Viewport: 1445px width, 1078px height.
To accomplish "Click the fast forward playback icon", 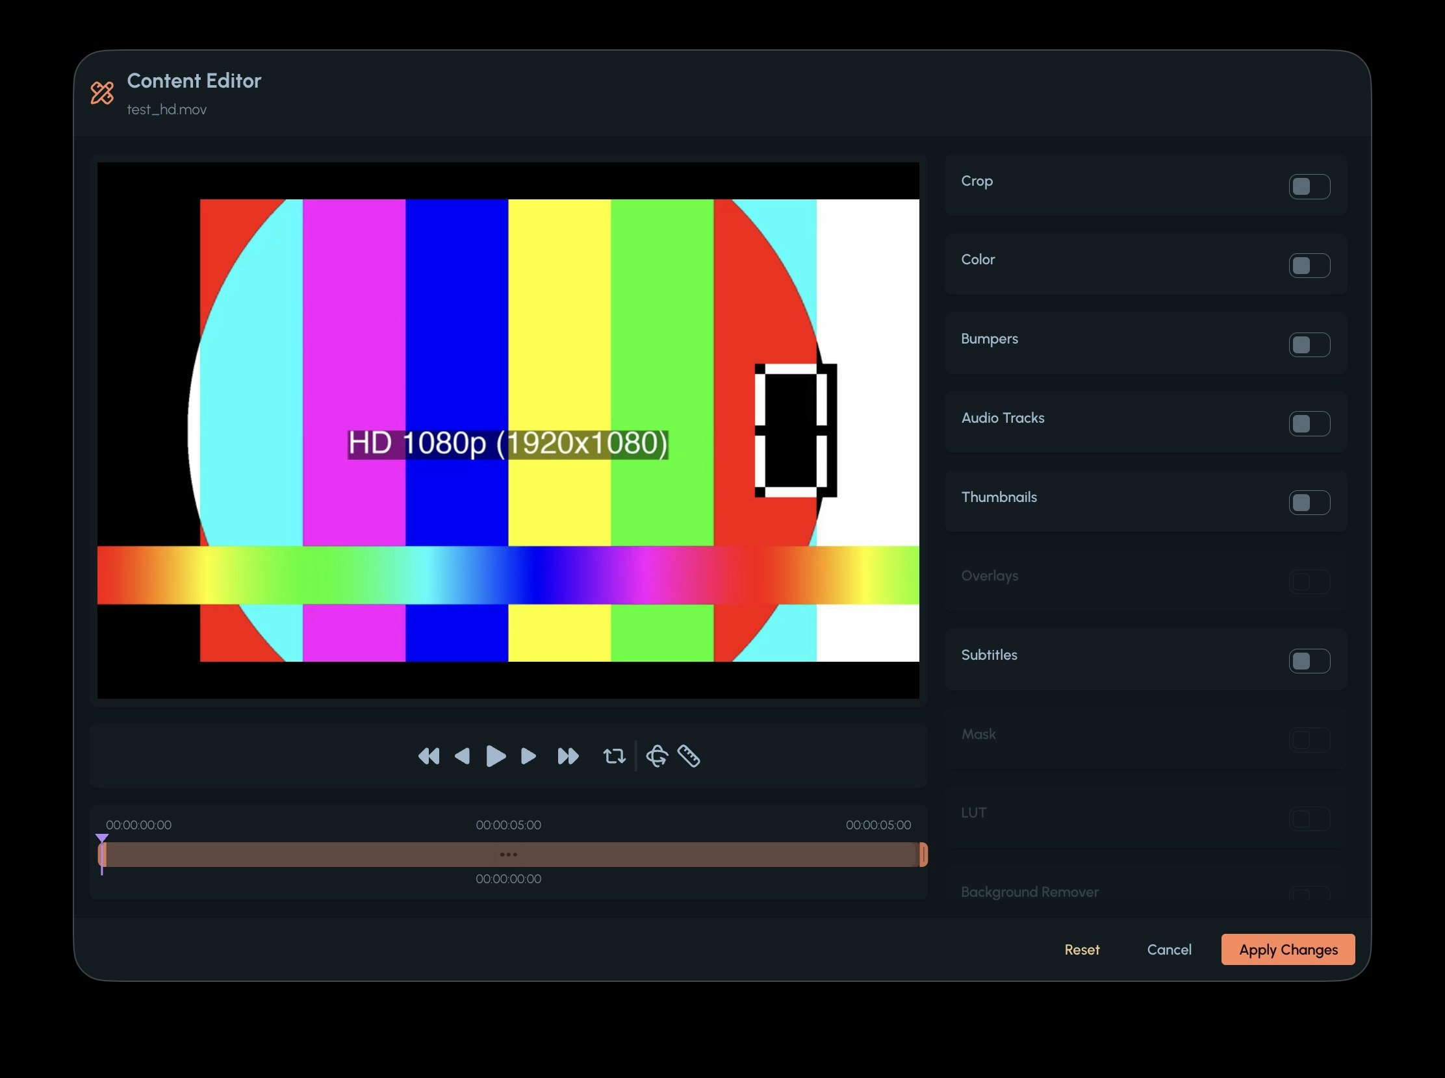I will pyautogui.click(x=567, y=757).
